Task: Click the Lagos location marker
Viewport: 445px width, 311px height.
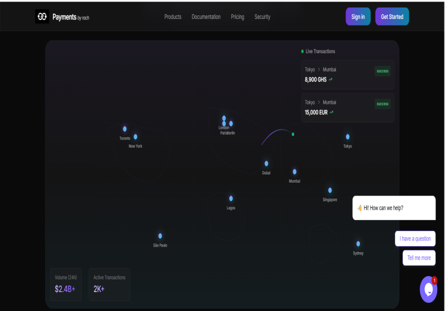Action: point(231,198)
